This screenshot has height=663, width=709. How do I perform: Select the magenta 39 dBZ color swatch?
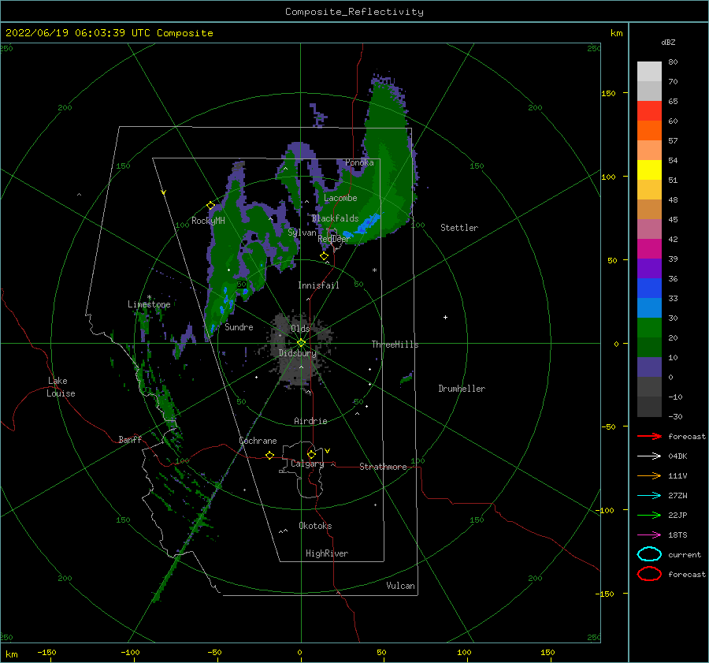[x=649, y=248]
